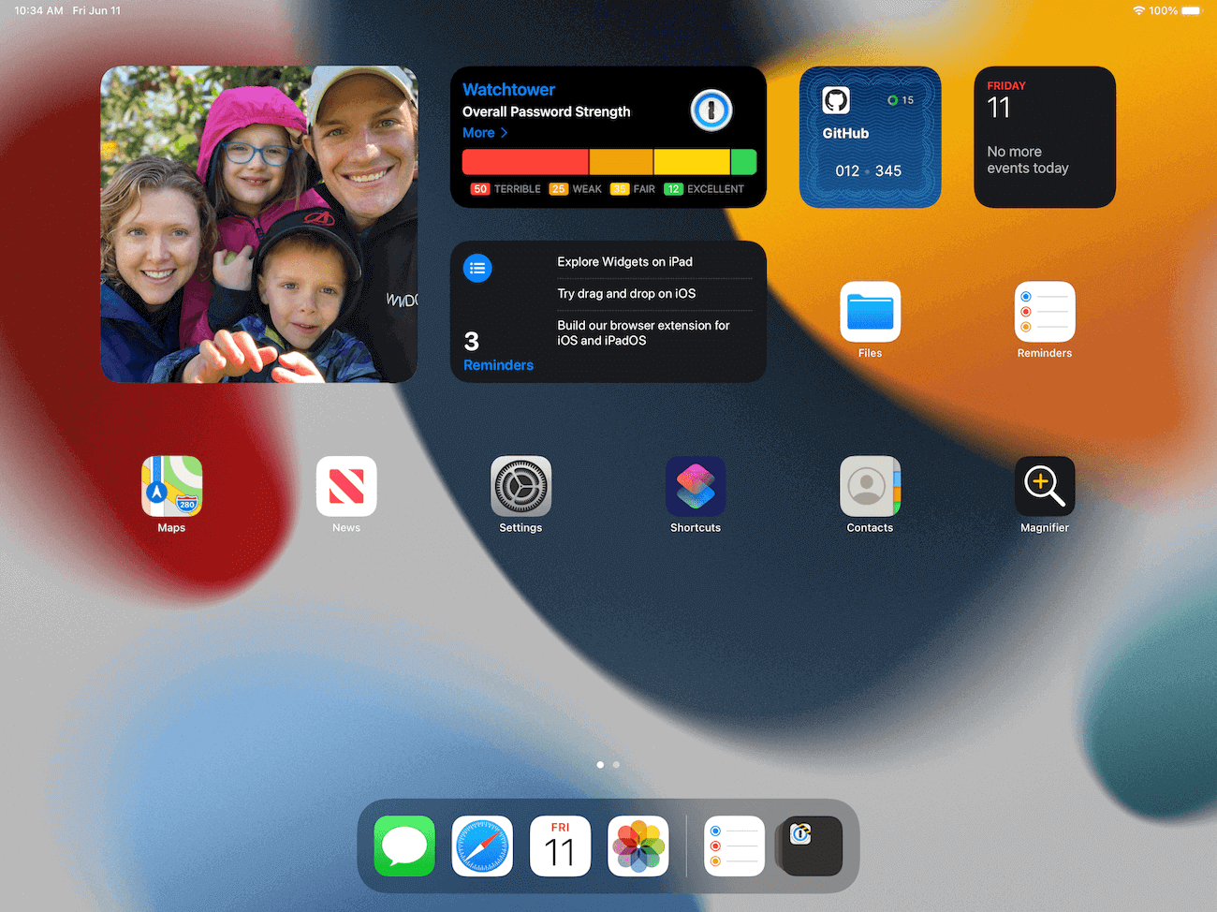The width and height of the screenshot is (1217, 912).
Task: Open Photos from the dock
Action: point(638,846)
